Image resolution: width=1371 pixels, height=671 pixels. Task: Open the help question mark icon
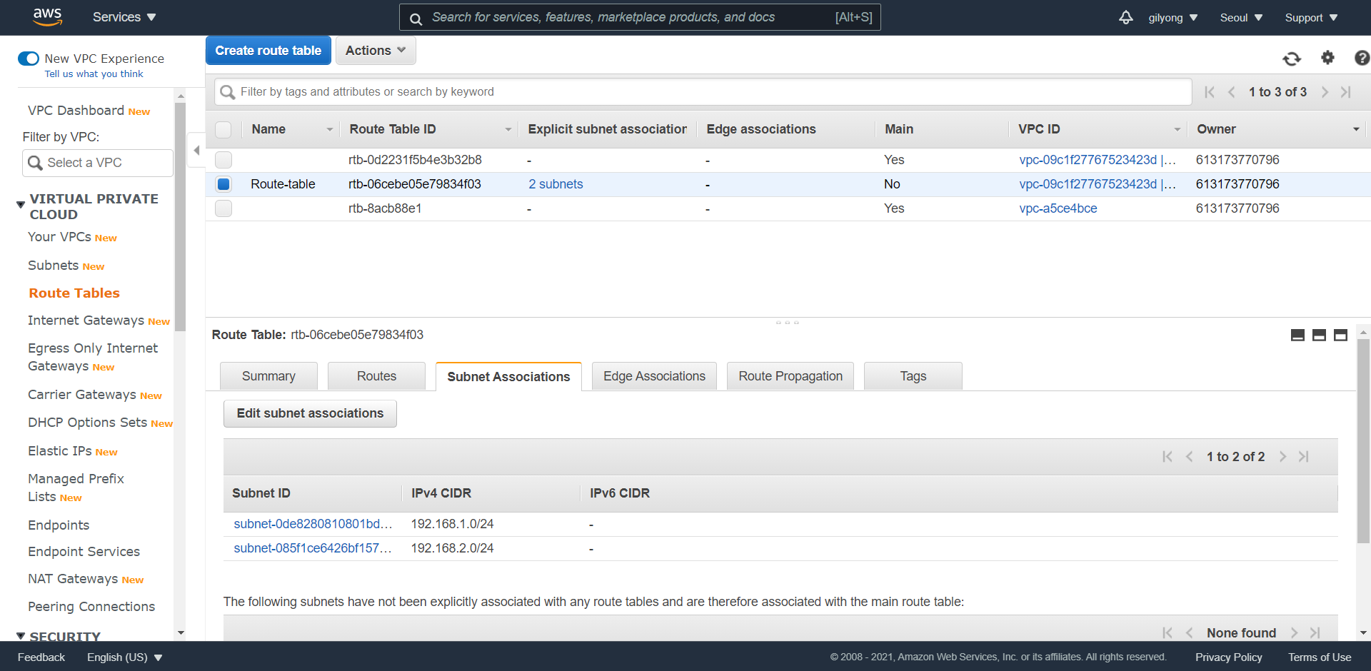point(1362,58)
